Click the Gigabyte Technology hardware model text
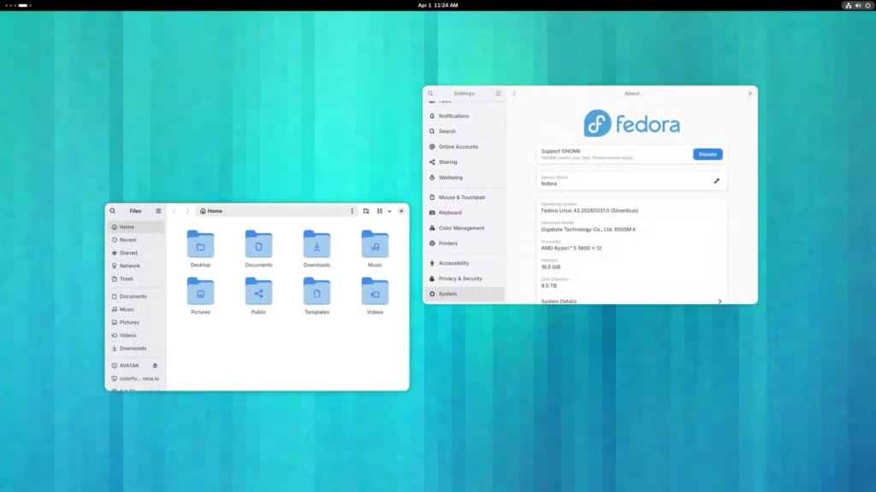This screenshot has height=492, width=876. coord(589,229)
